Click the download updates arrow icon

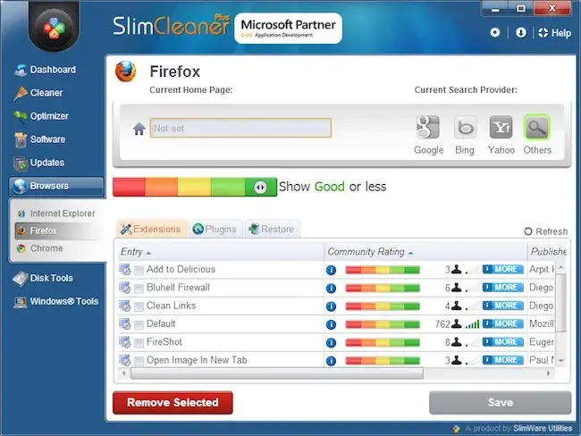pyautogui.click(x=521, y=32)
